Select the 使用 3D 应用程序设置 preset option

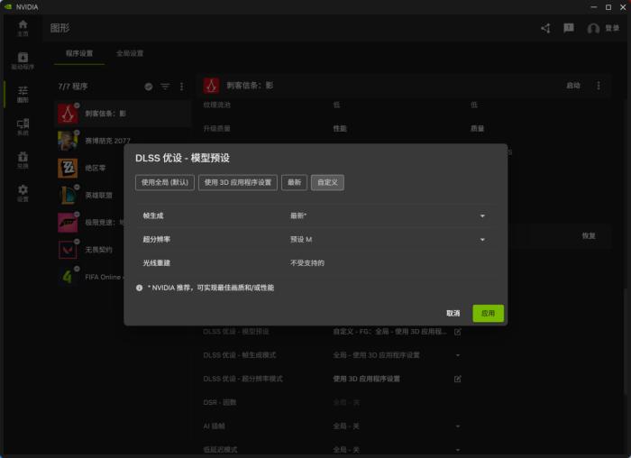pos(238,182)
